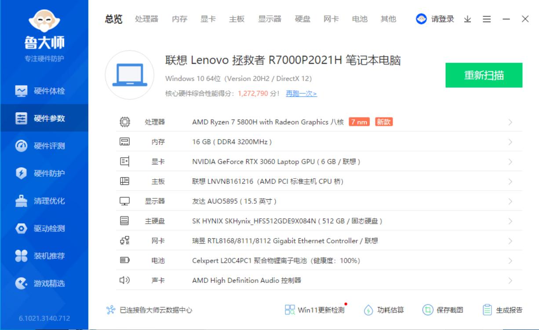Click the main hard disk icon
The width and height of the screenshot is (539, 330).
coord(124,221)
